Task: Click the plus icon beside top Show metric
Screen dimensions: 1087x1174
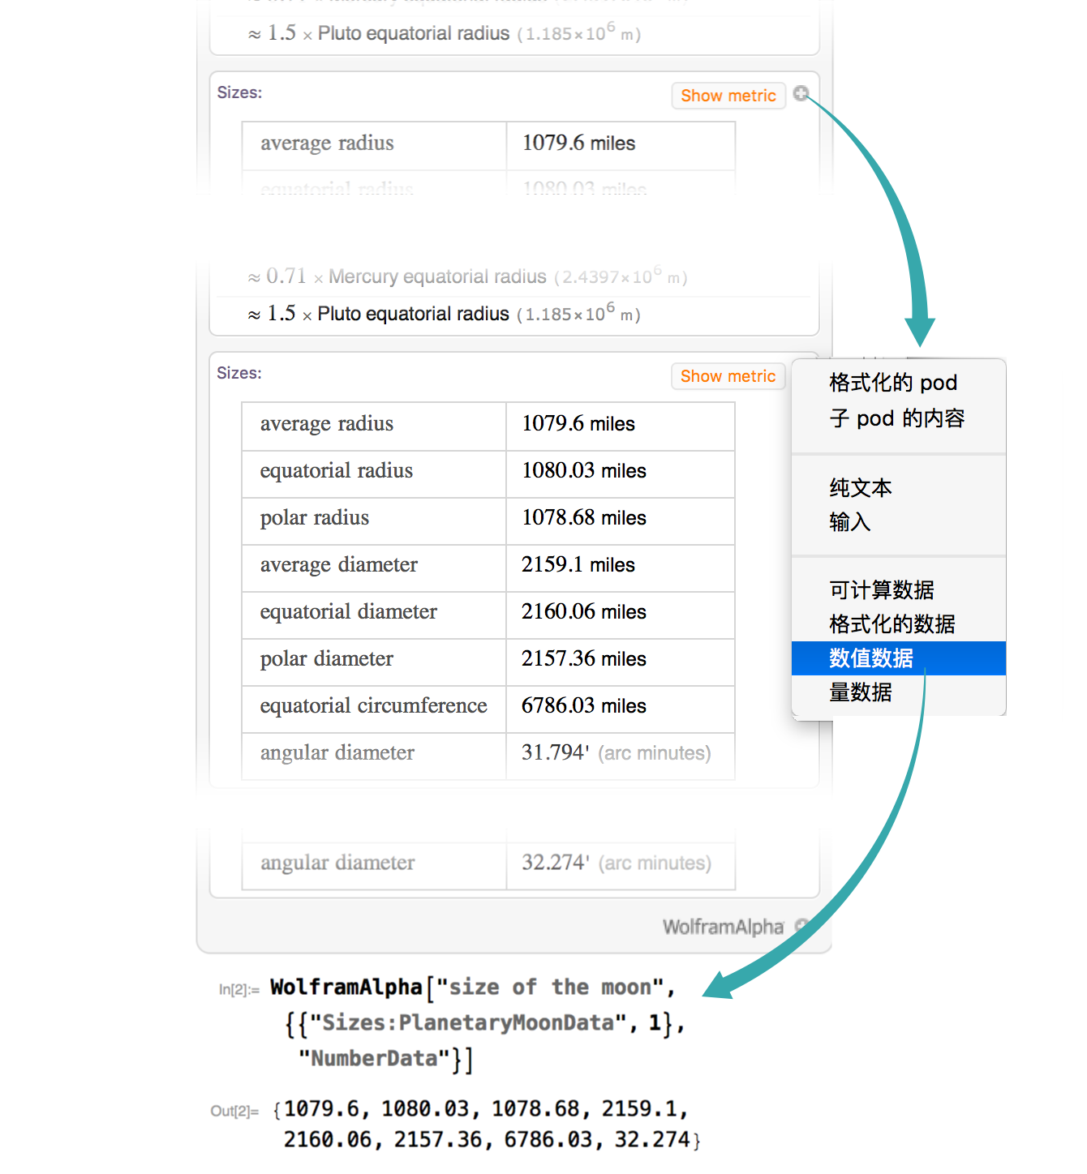Action: [801, 93]
